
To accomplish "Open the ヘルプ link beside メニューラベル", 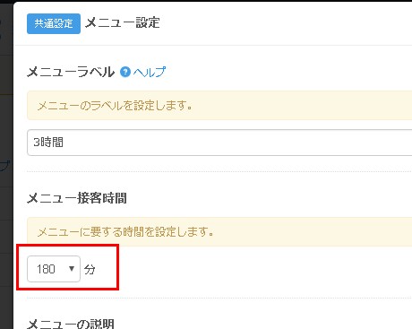I will (x=150, y=72).
